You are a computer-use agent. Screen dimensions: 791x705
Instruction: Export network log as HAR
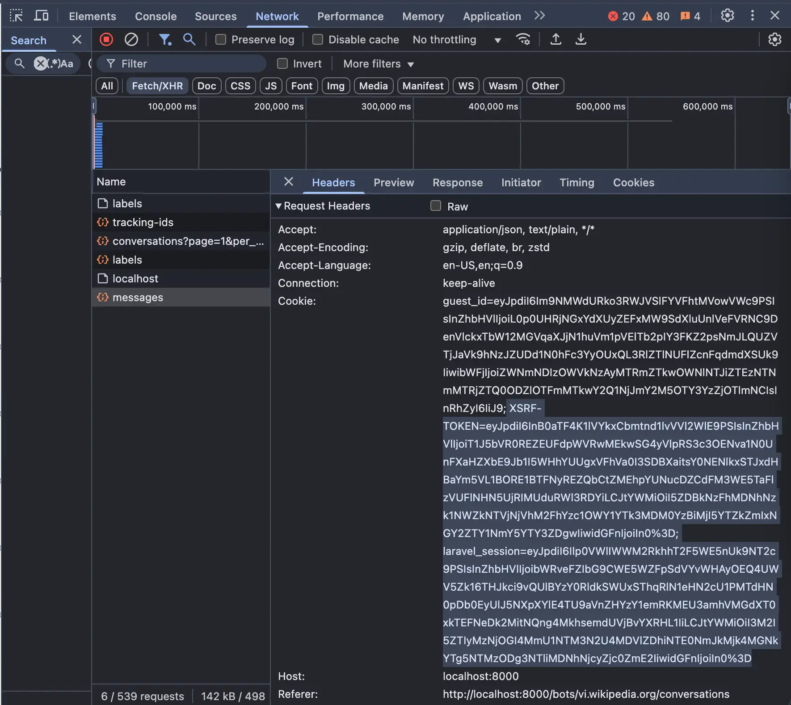(581, 39)
